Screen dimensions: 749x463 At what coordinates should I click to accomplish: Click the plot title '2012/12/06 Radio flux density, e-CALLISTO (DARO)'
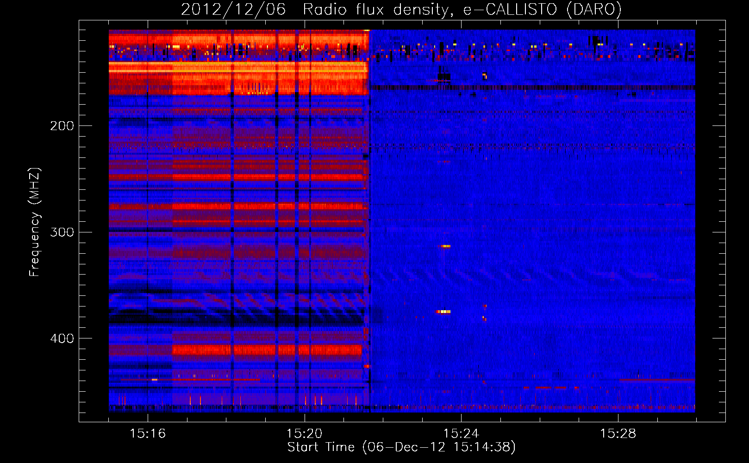[401, 10]
